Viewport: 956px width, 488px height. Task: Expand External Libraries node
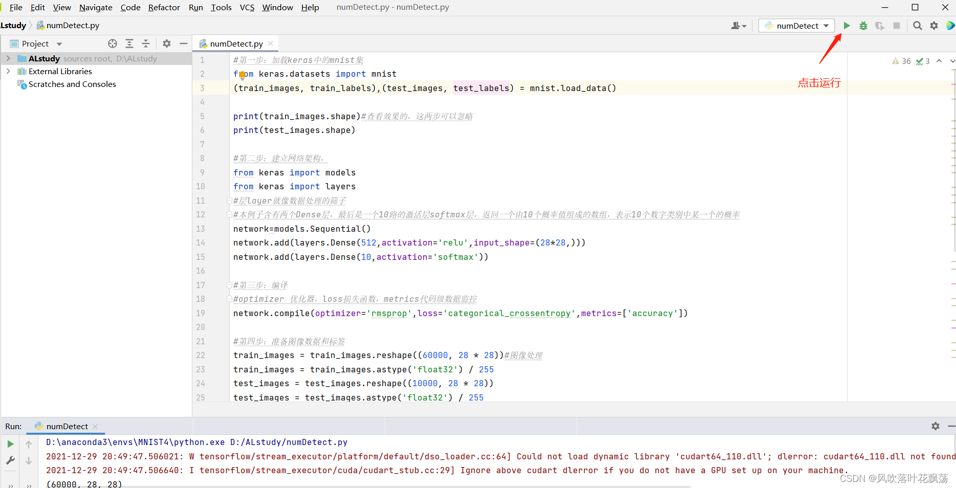tap(8, 71)
